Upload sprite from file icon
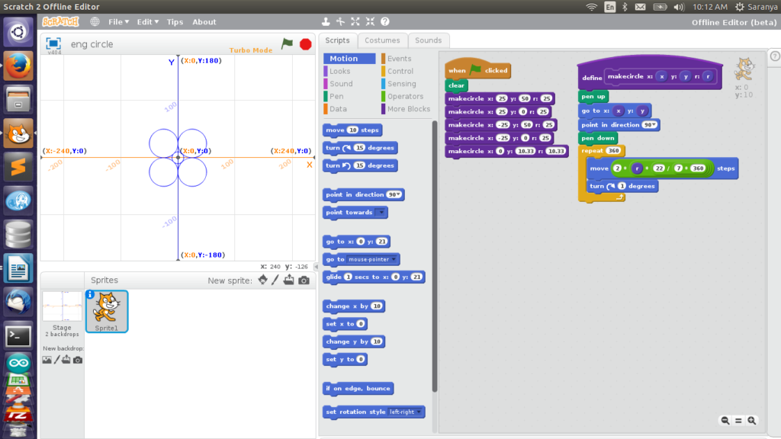Image resolution: width=781 pixels, height=439 pixels. (x=288, y=280)
